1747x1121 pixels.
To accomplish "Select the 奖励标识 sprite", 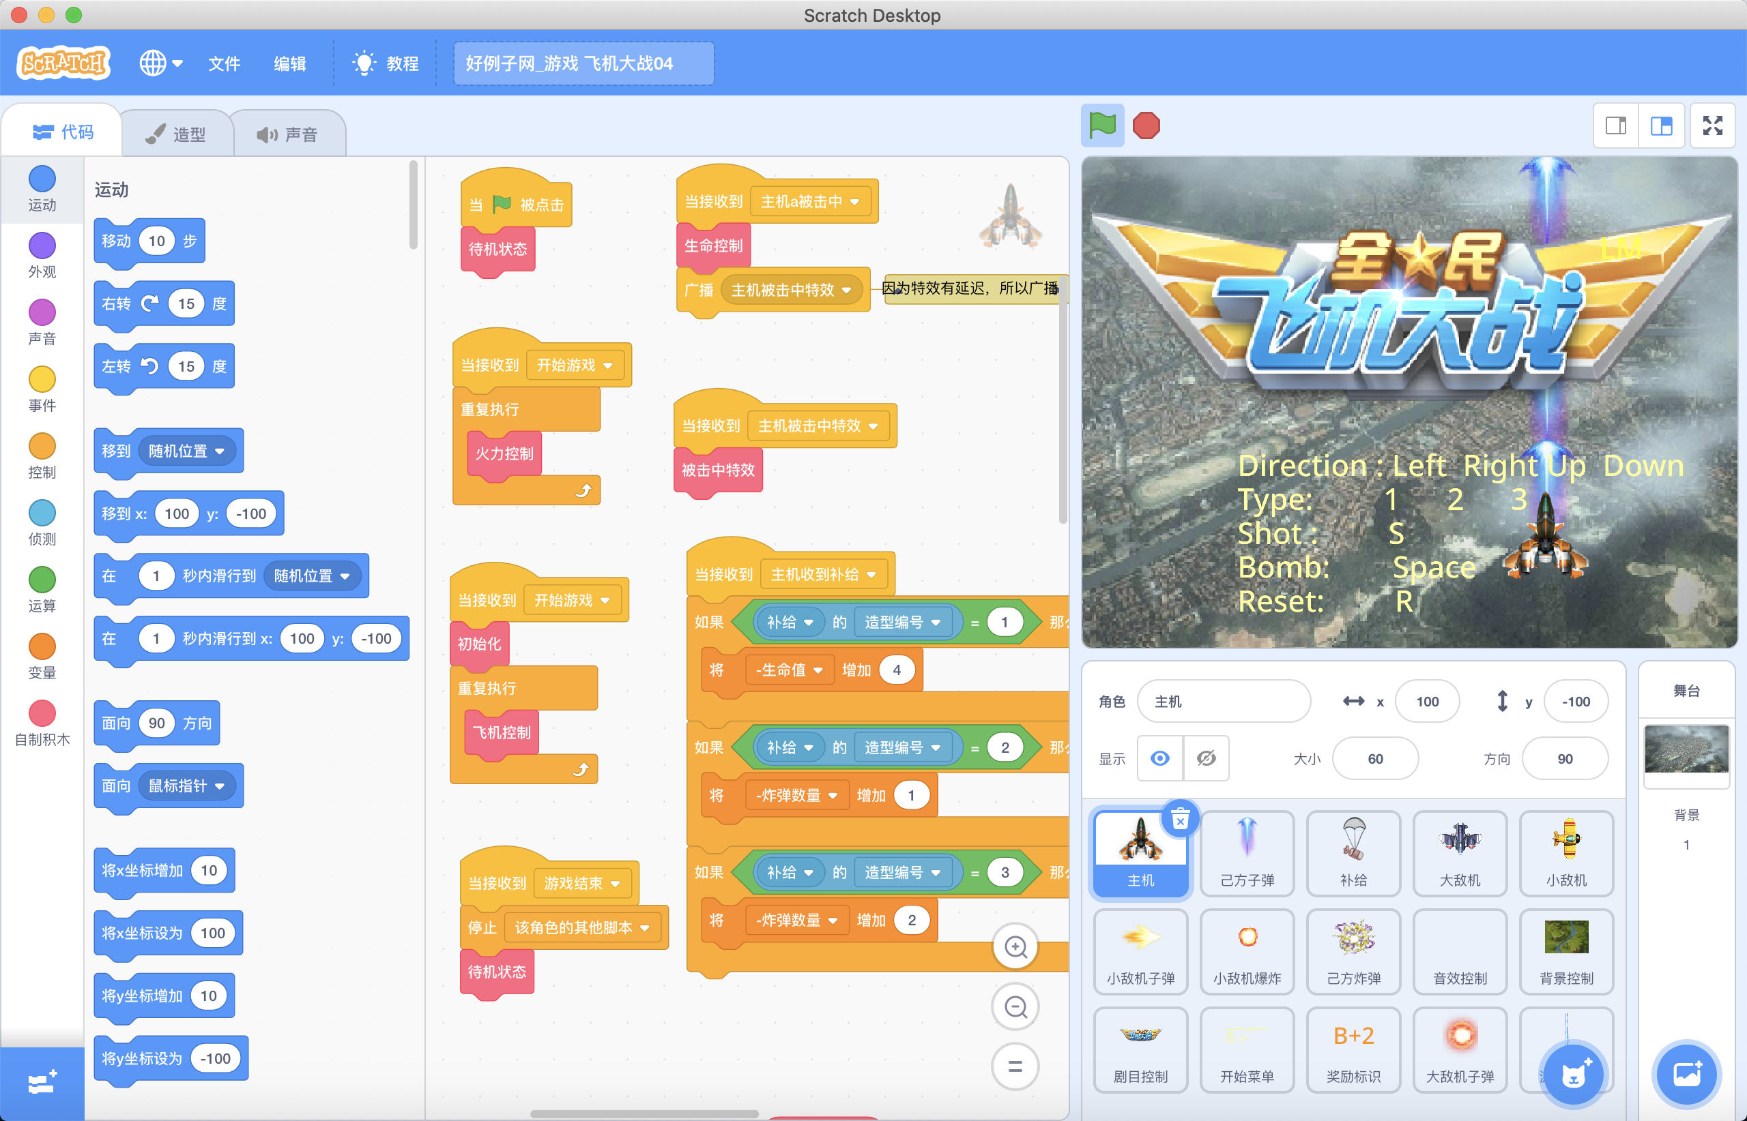I will 1354,1049.
